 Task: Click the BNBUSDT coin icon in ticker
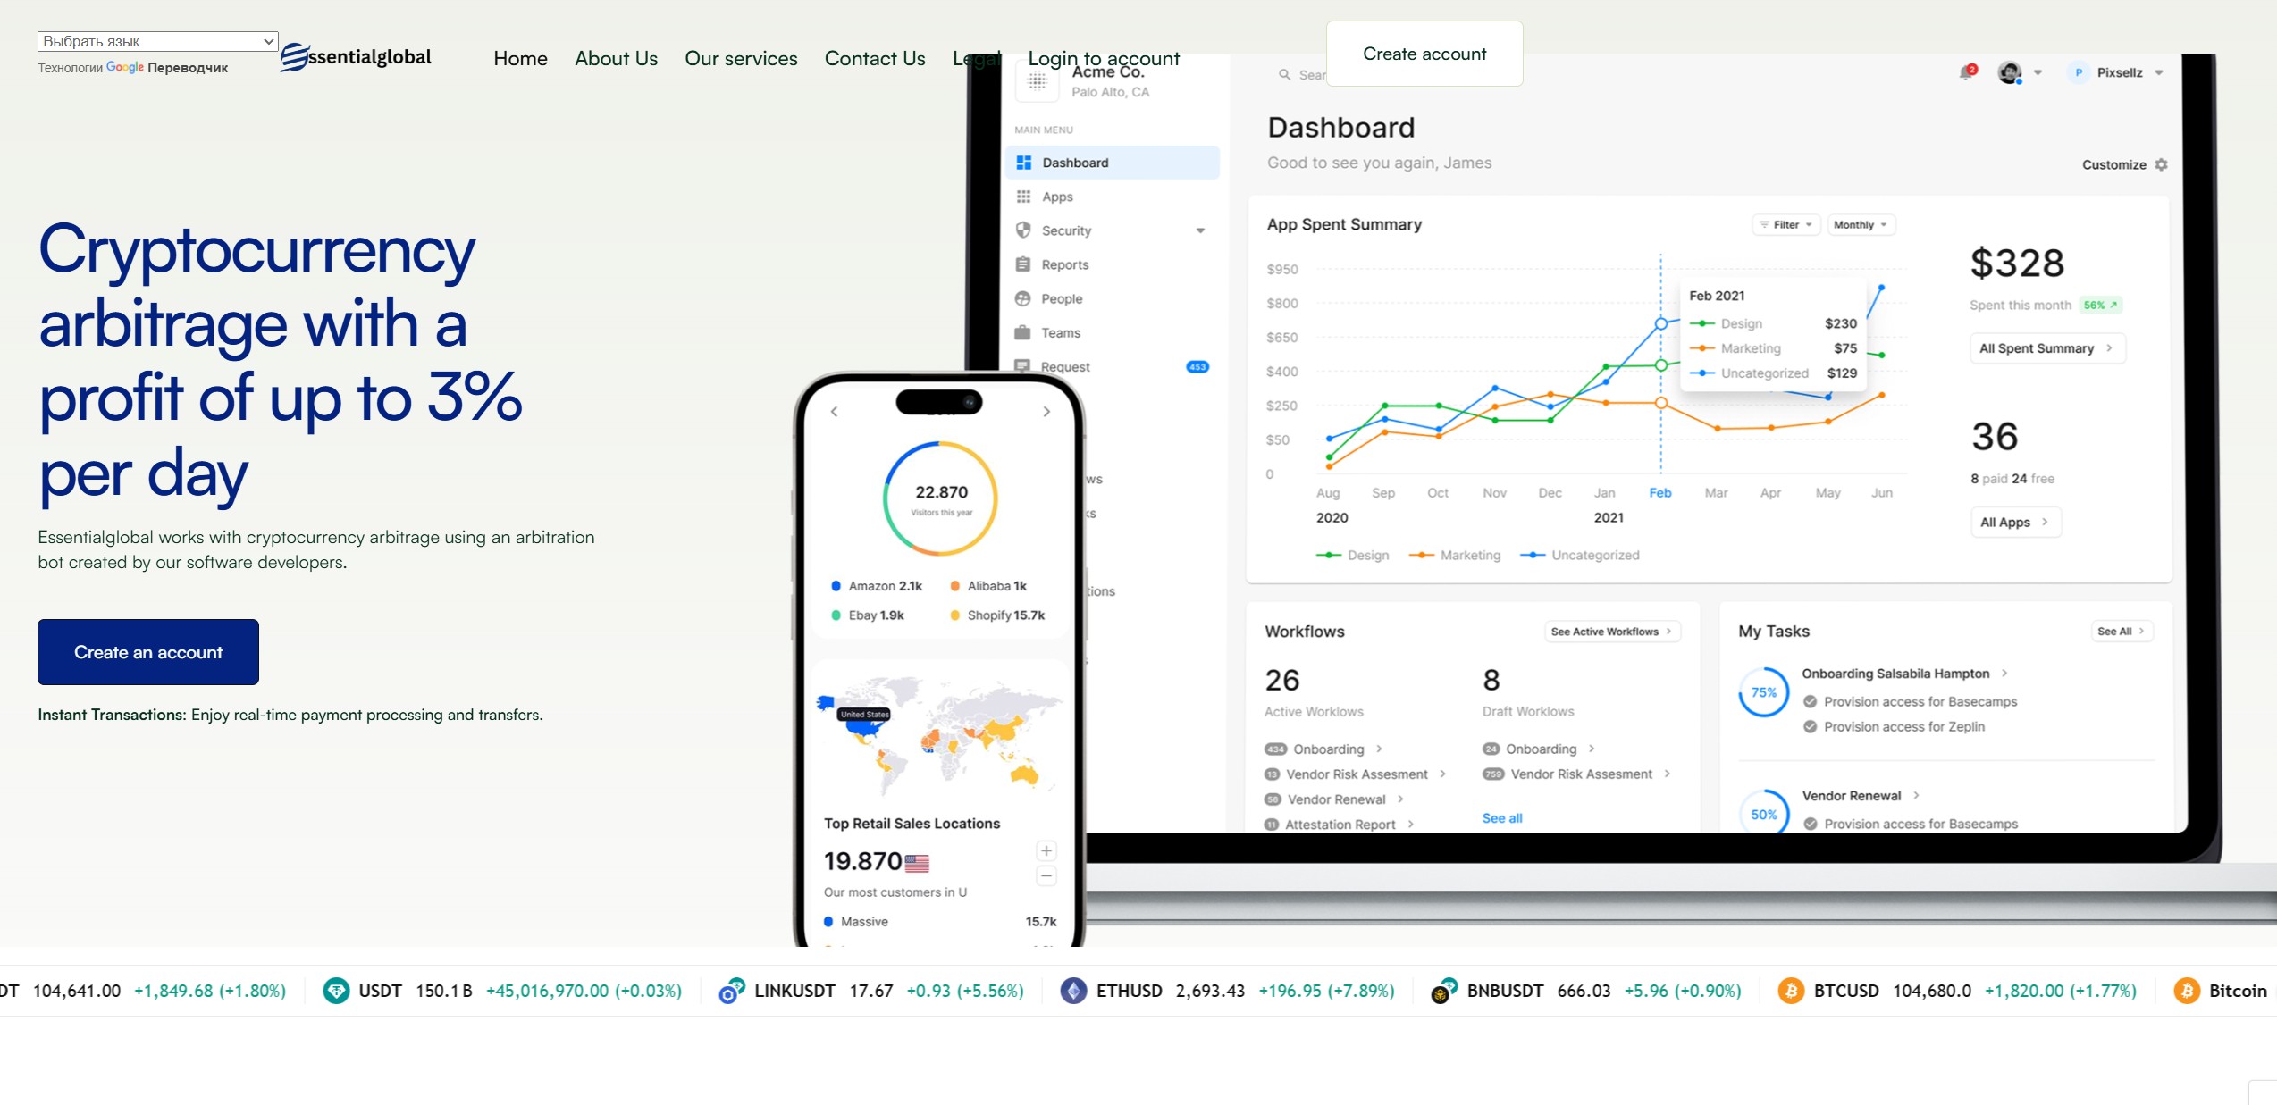tap(1443, 991)
